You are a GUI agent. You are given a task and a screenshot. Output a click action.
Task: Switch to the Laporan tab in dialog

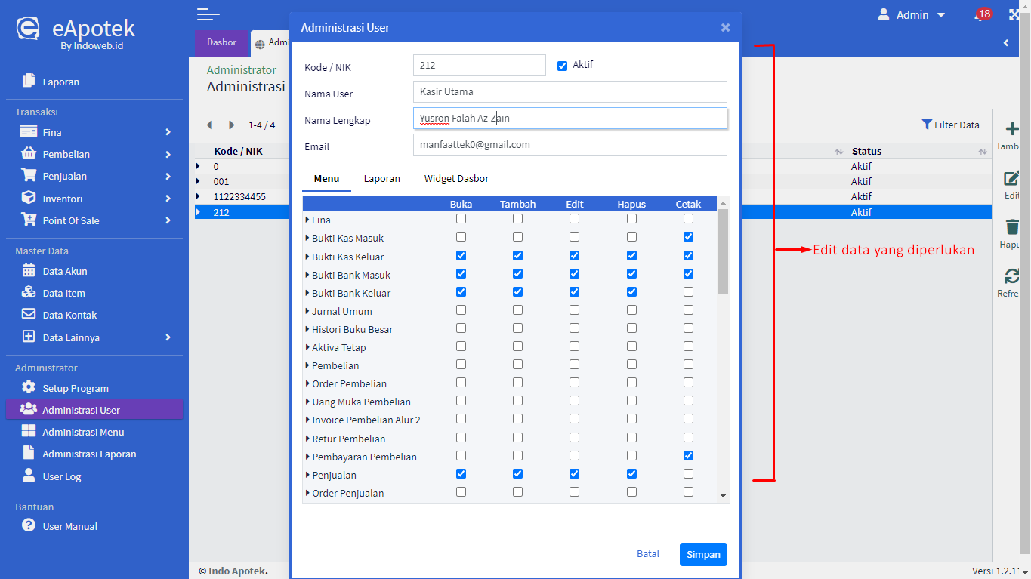(381, 179)
